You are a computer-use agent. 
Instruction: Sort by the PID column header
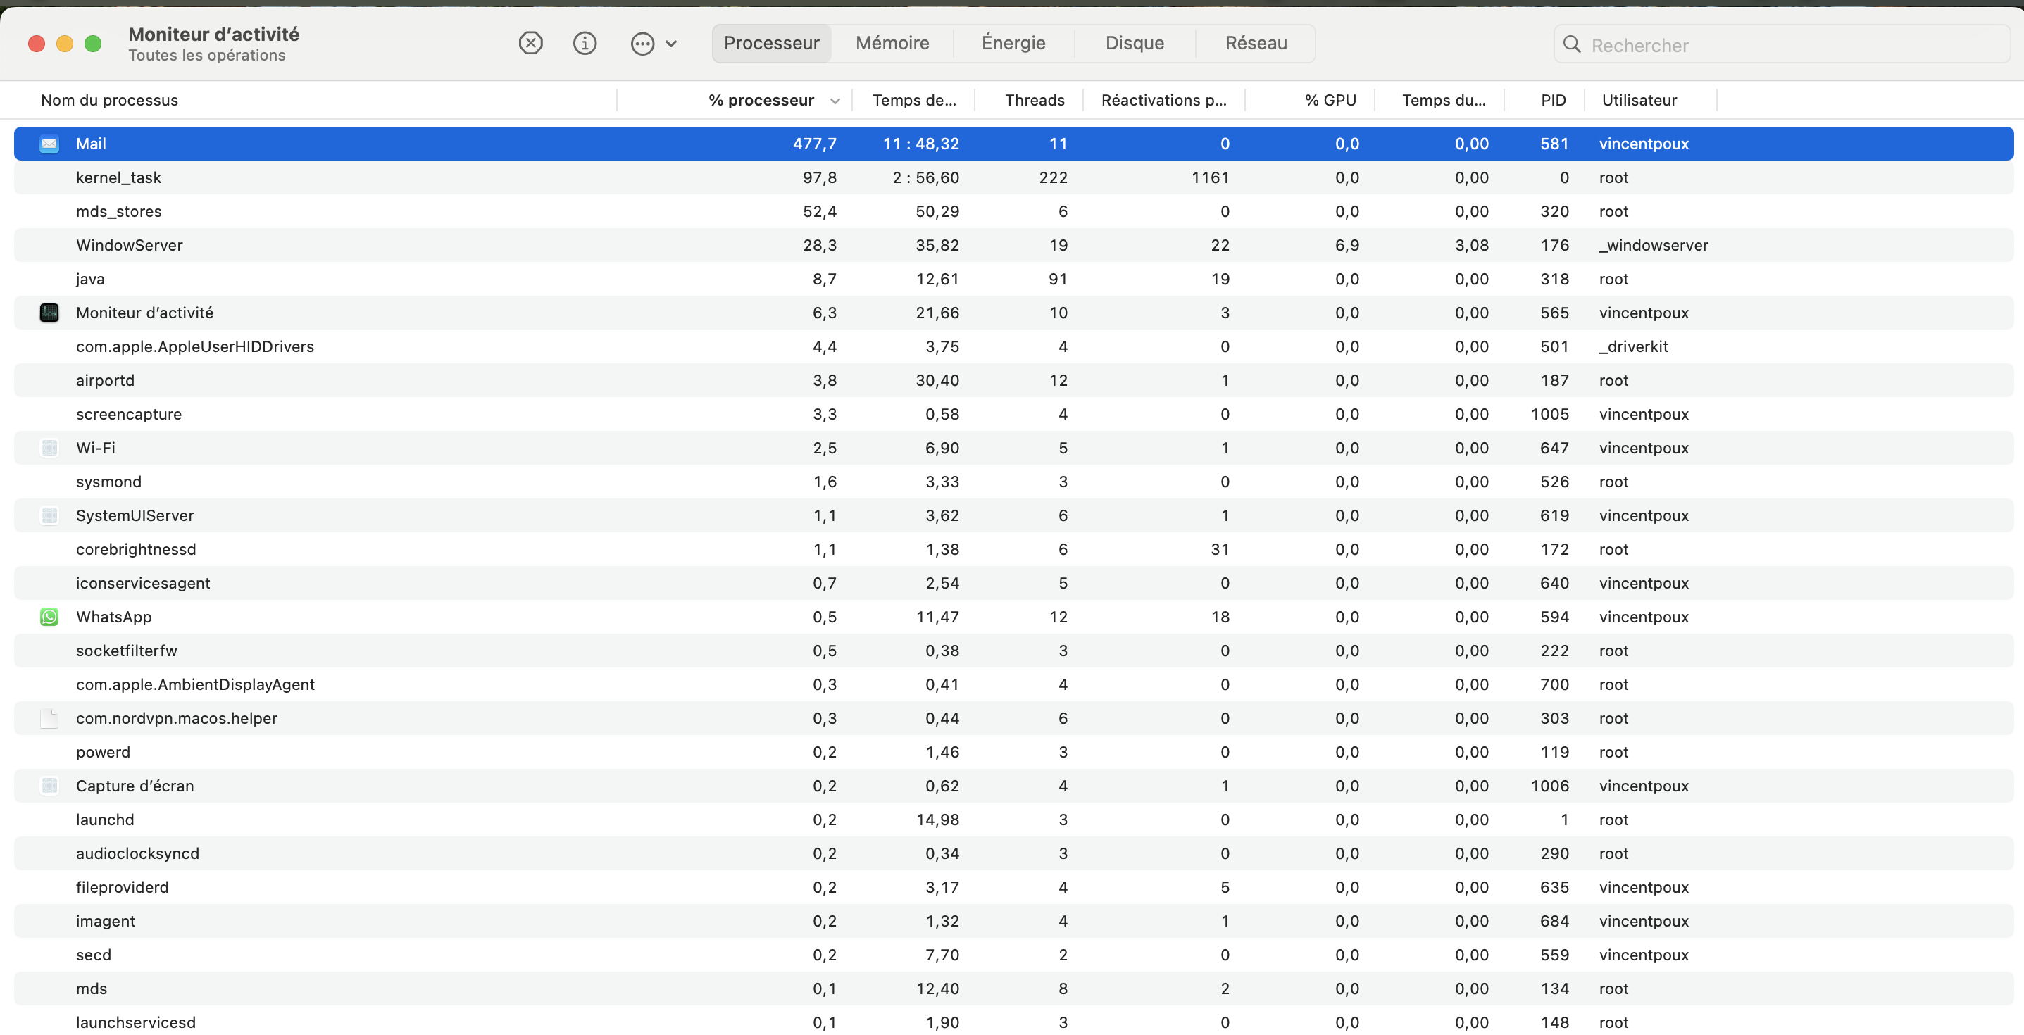(x=1553, y=101)
